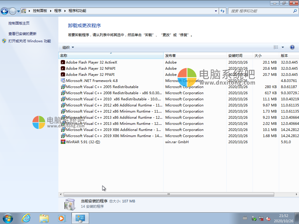Open the view options dropdown arrow
The width and height of the screenshot is (299, 224).
click(x=282, y=47)
